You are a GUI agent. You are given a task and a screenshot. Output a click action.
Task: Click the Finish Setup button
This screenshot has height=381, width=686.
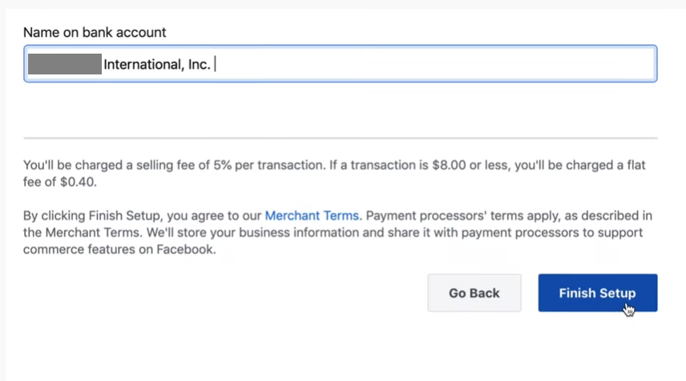[598, 293]
